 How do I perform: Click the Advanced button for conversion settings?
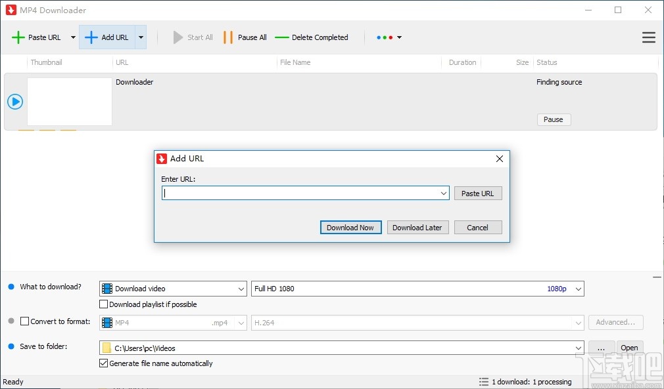[615, 322]
